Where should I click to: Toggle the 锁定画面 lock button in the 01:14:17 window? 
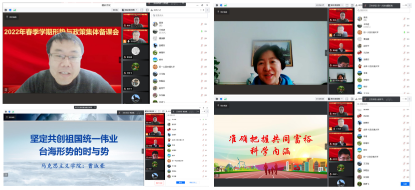click(x=222, y=12)
